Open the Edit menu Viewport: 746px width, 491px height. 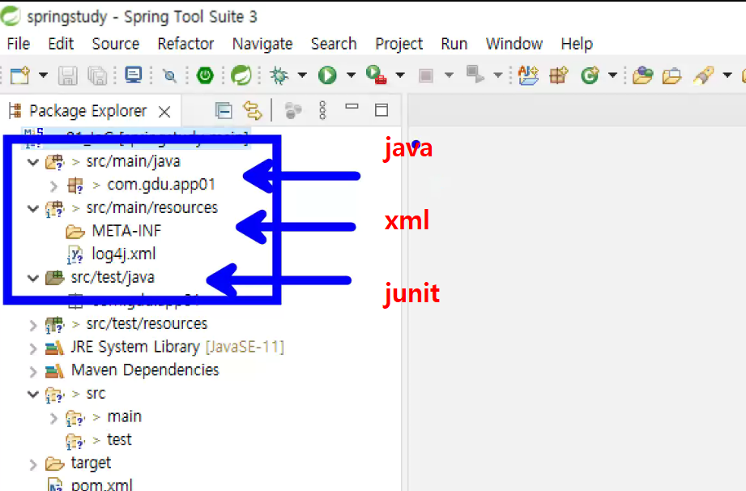pos(61,44)
